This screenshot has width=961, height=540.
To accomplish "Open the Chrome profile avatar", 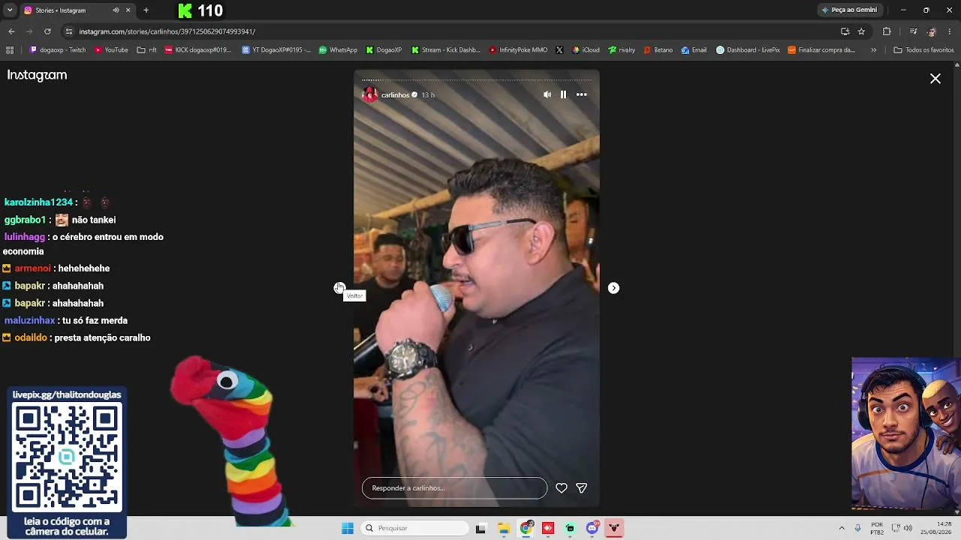I will point(932,31).
